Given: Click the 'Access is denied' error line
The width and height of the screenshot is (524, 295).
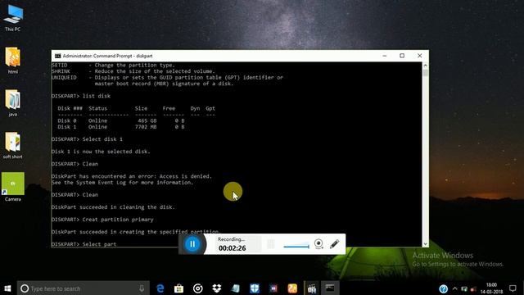Looking at the screenshot, I should coord(132,176).
